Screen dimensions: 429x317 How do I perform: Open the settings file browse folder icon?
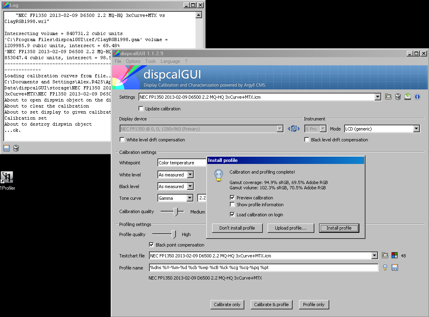(388, 97)
